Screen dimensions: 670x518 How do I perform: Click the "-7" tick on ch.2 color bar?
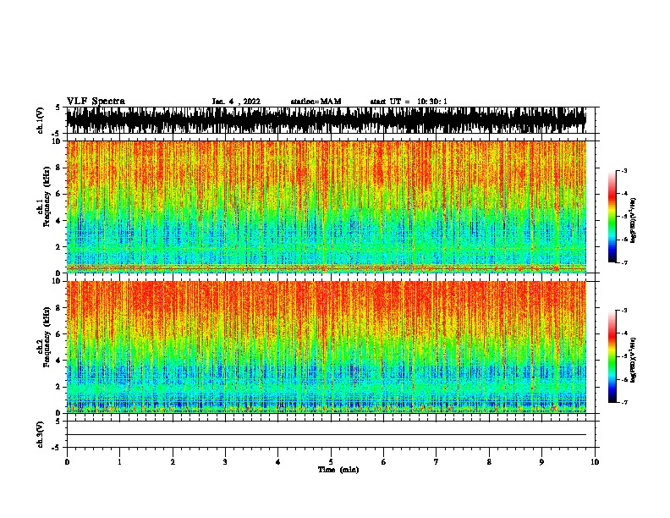pos(624,402)
